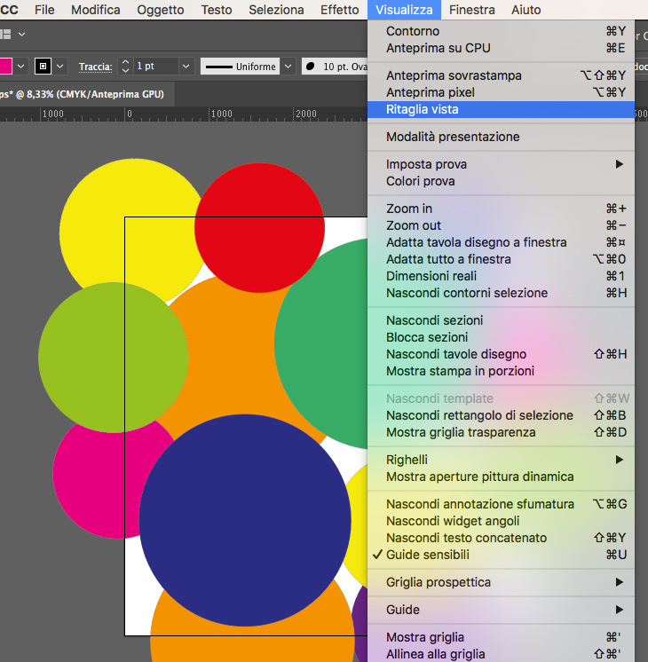The height and width of the screenshot is (662, 648).
Task: Select Mostra griglia
Action: tap(501, 637)
